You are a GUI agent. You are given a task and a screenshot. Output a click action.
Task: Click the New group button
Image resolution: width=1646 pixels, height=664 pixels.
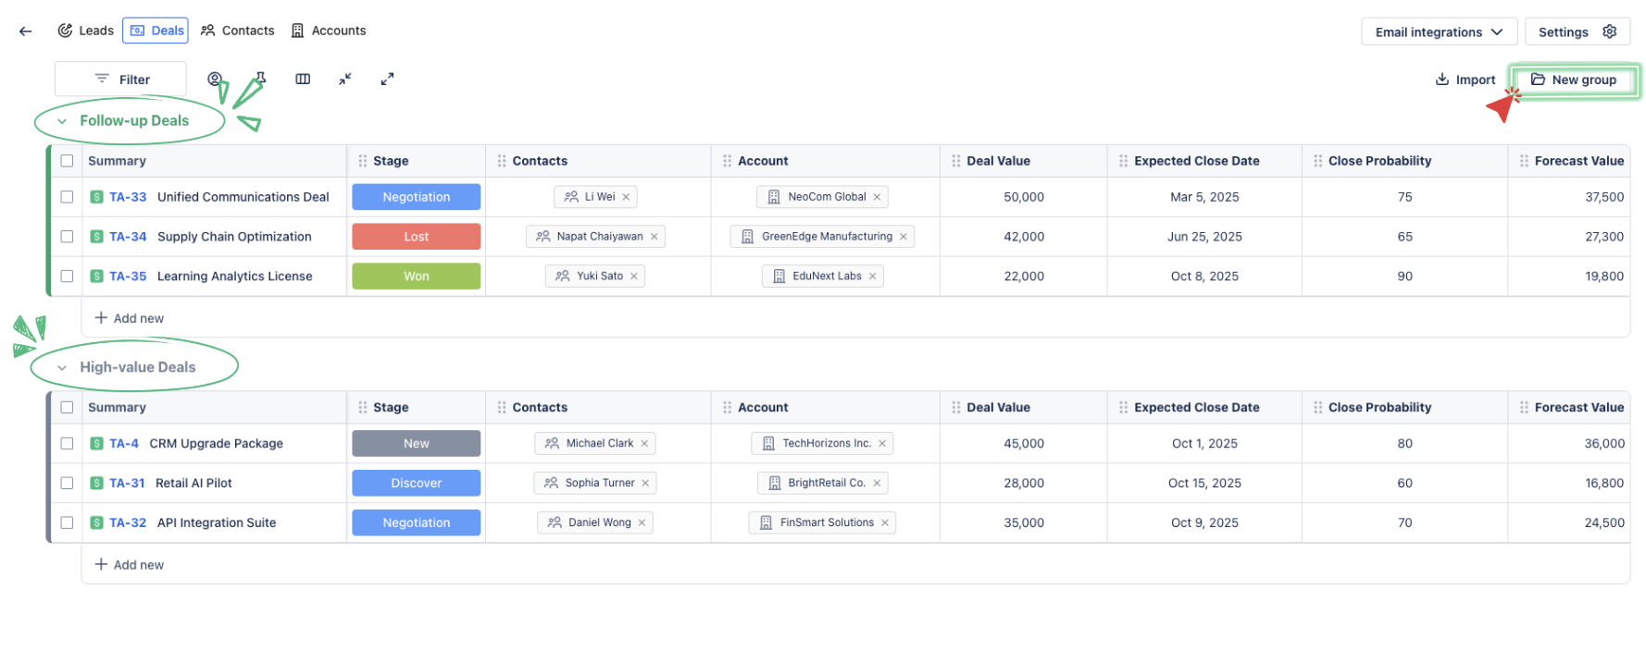tap(1574, 80)
